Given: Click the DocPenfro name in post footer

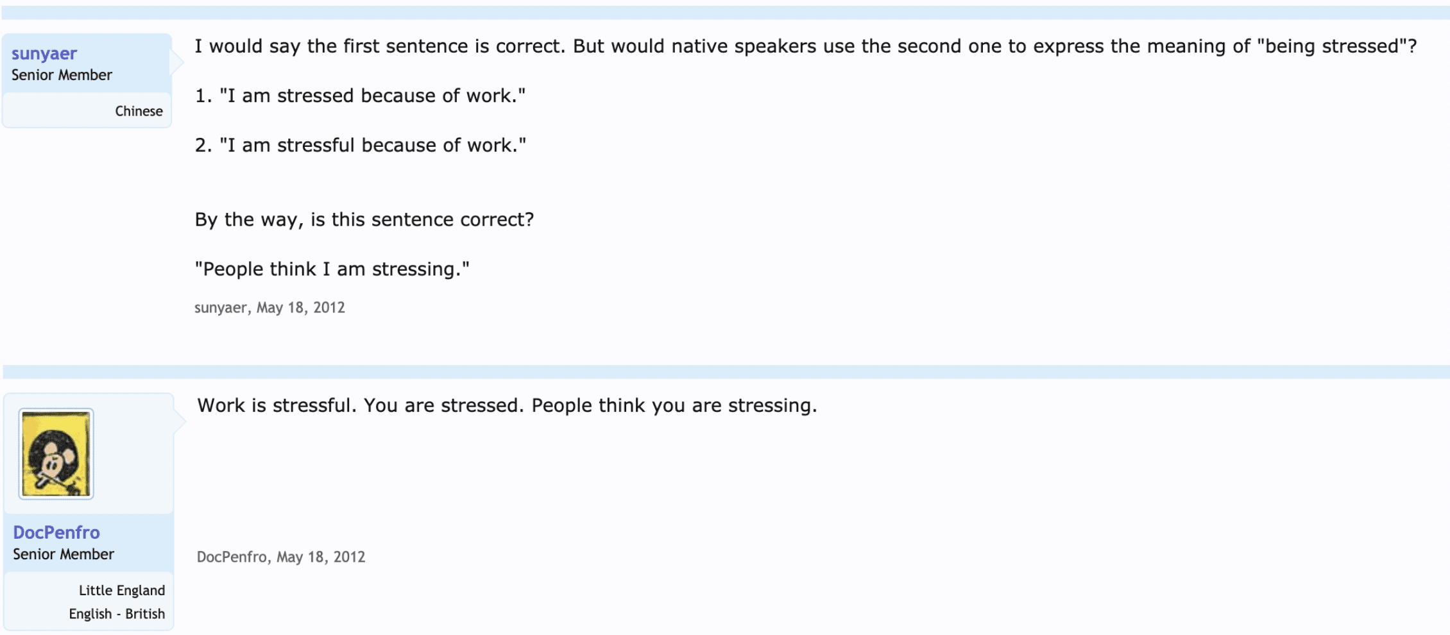Looking at the screenshot, I should (231, 557).
